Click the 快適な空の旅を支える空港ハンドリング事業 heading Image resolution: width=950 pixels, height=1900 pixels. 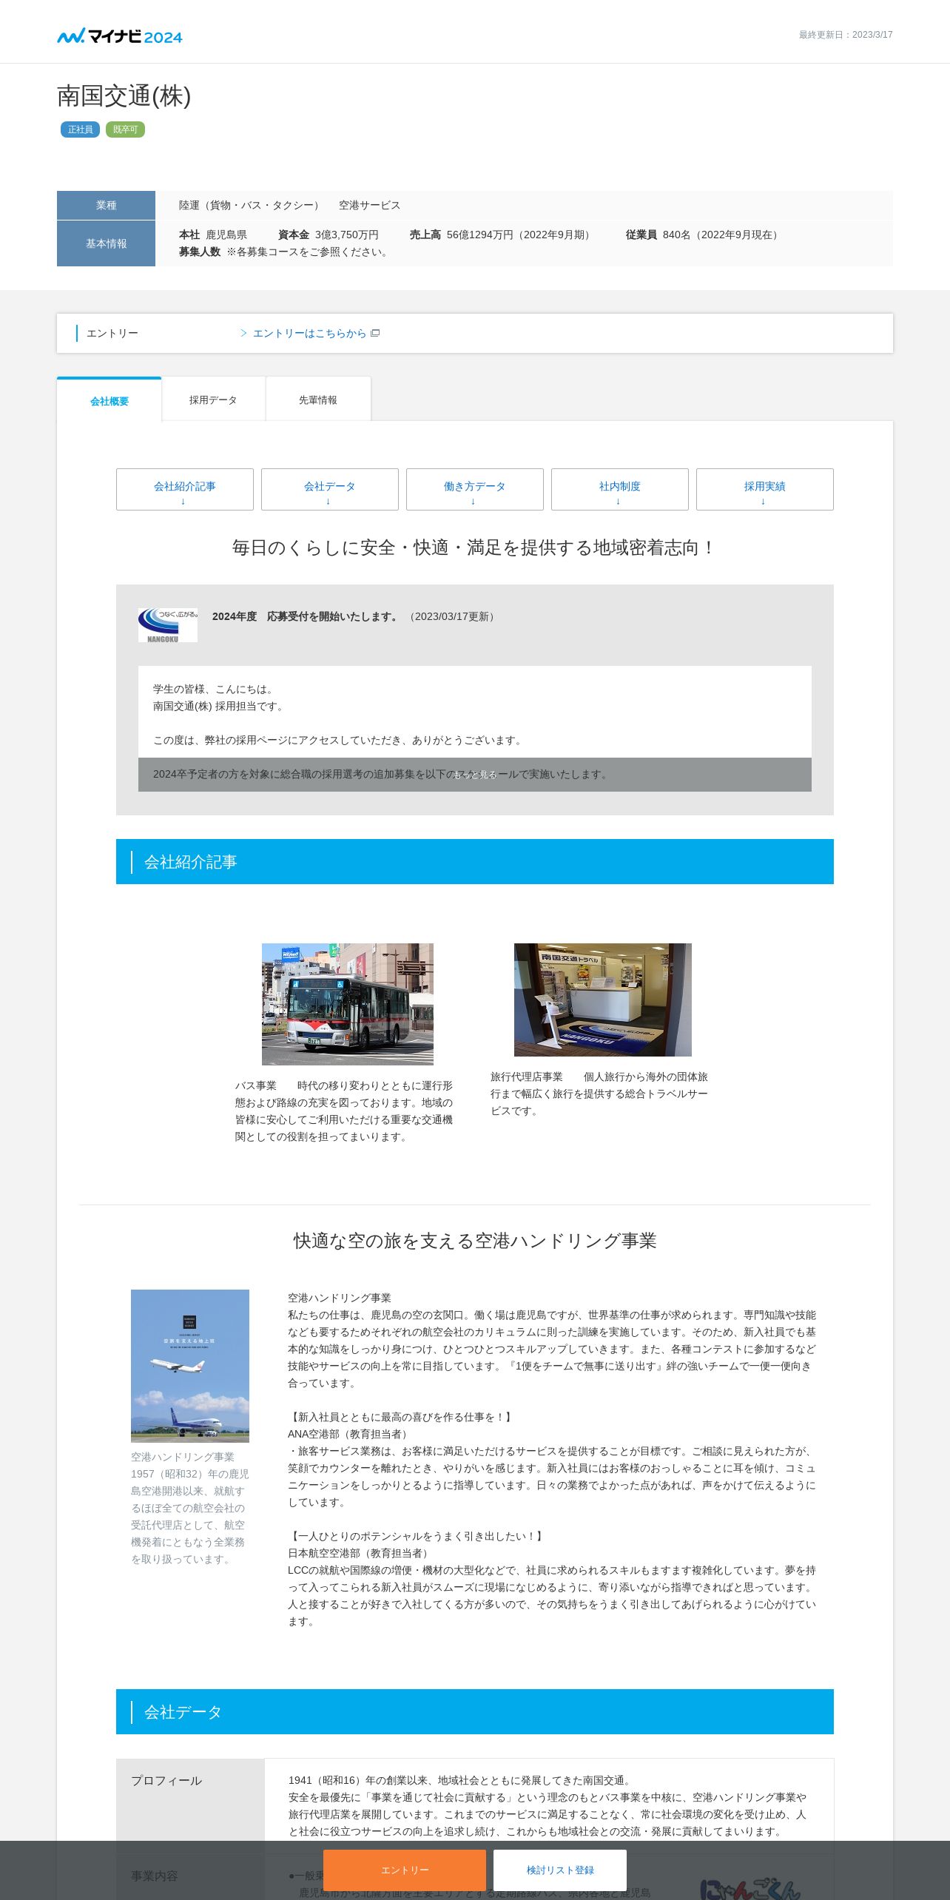pos(475,1241)
